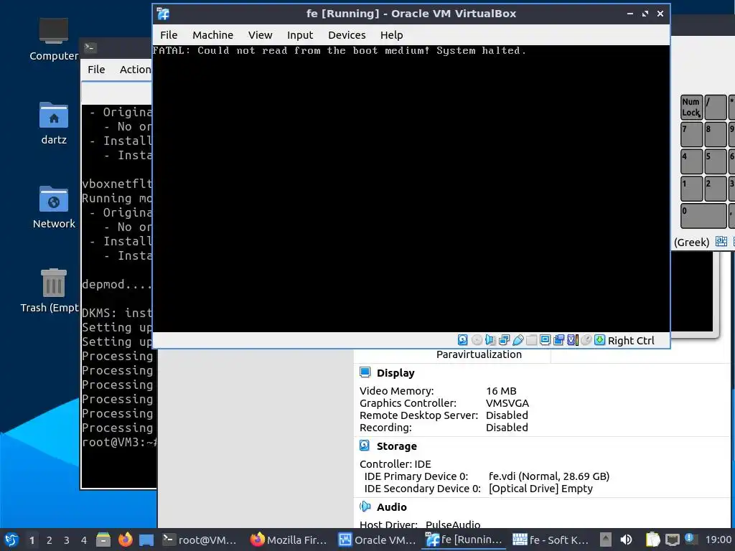Click the shared folders indicator in VM status bar
Image resolution: width=735 pixels, height=551 pixels.
click(532, 340)
